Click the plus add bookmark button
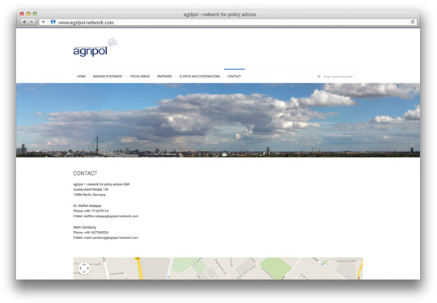 (43, 22)
